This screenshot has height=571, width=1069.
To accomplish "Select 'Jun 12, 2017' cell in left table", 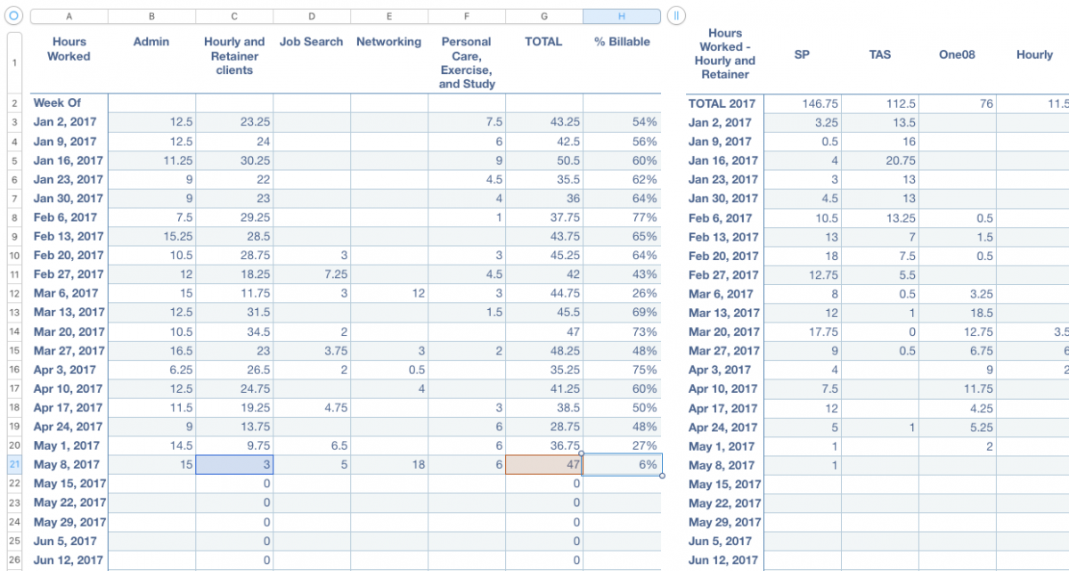I will click(x=69, y=559).
